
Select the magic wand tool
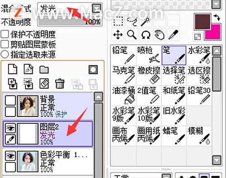145,22
